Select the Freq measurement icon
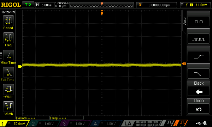This screenshot has width=212, height=127. coord(8,38)
